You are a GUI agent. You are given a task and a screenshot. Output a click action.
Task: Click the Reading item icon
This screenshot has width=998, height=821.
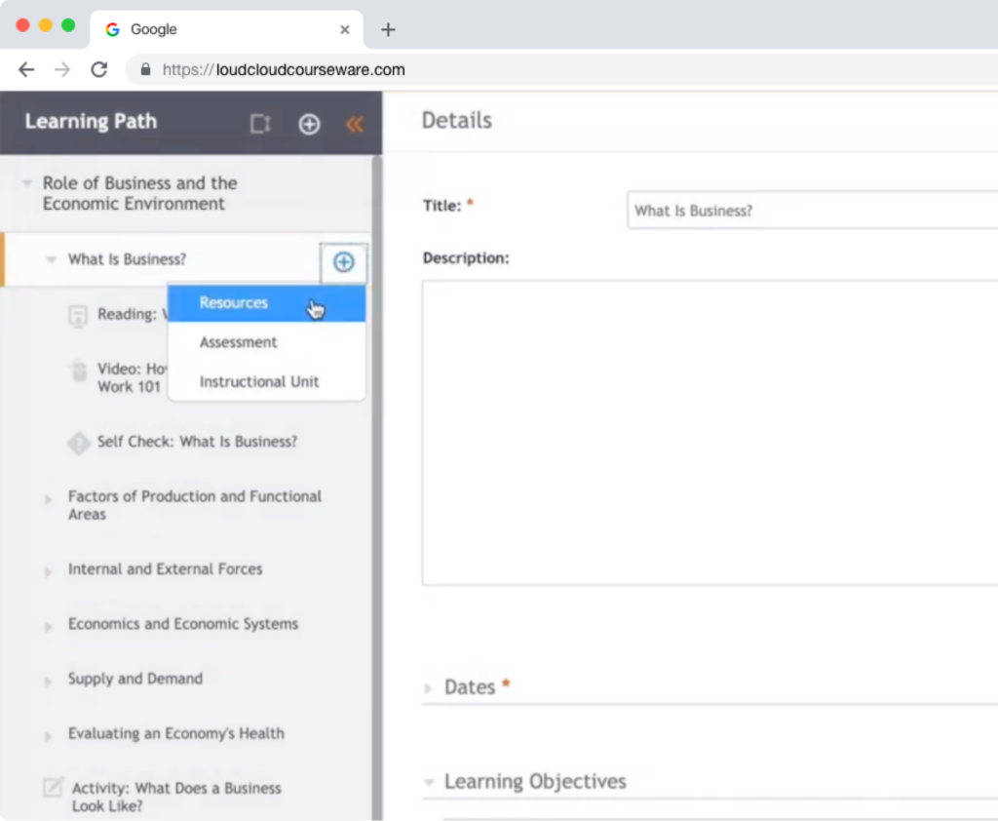(78, 315)
